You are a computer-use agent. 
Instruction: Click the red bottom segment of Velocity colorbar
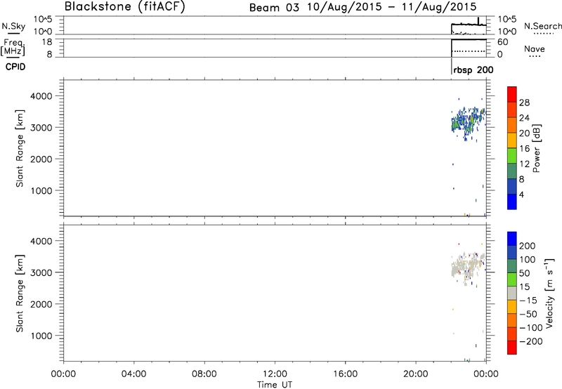point(512,348)
